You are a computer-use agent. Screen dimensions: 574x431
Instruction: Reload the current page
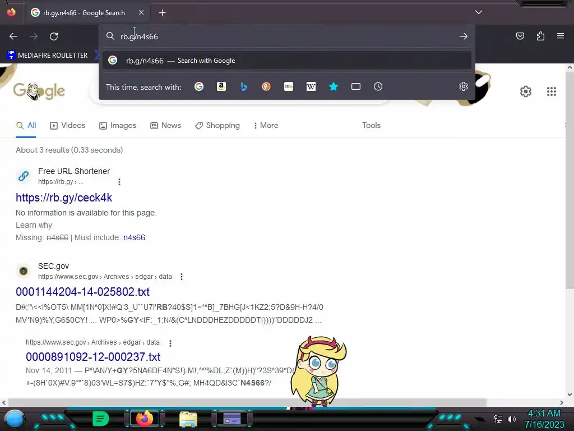[x=54, y=36]
